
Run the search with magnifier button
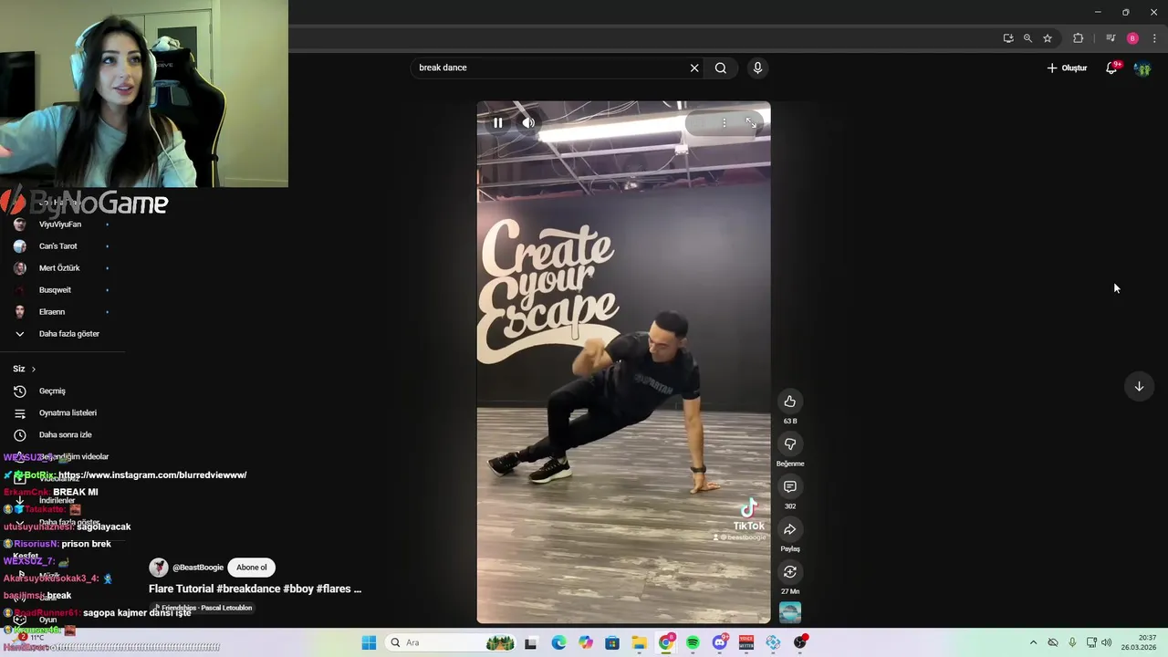coord(721,68)
